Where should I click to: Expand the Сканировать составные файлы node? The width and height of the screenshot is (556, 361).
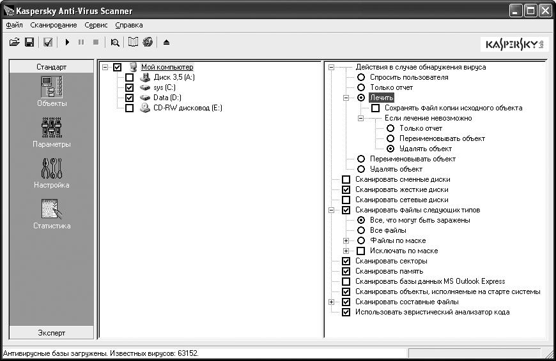331,302
